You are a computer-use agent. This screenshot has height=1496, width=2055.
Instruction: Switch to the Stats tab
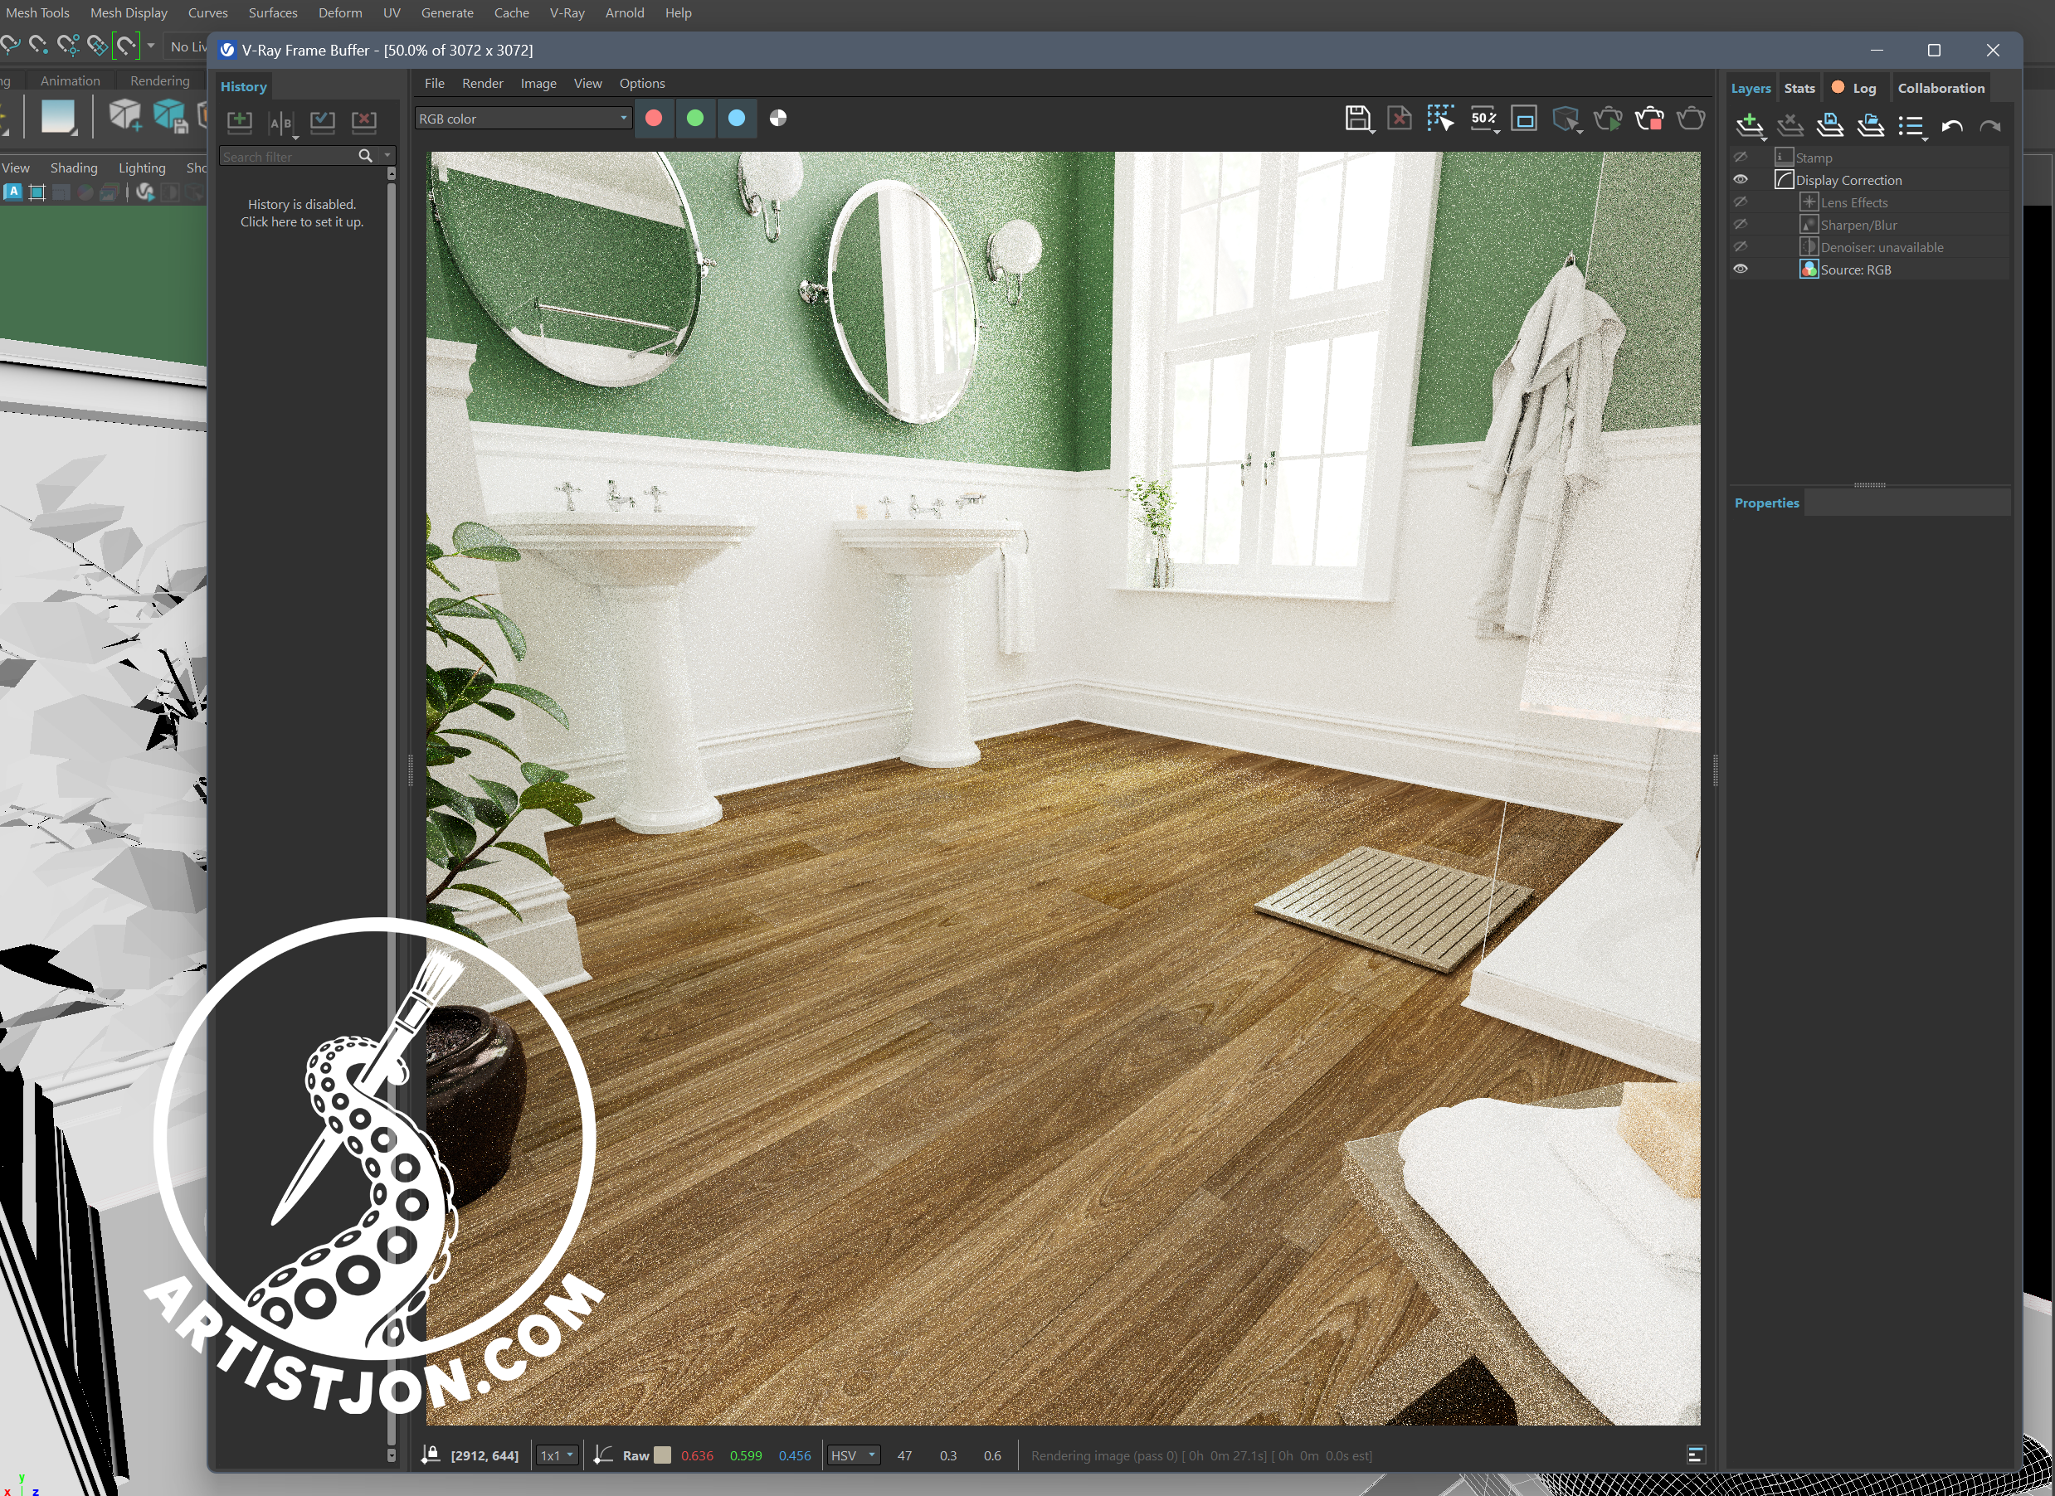tap(1799, 88)
